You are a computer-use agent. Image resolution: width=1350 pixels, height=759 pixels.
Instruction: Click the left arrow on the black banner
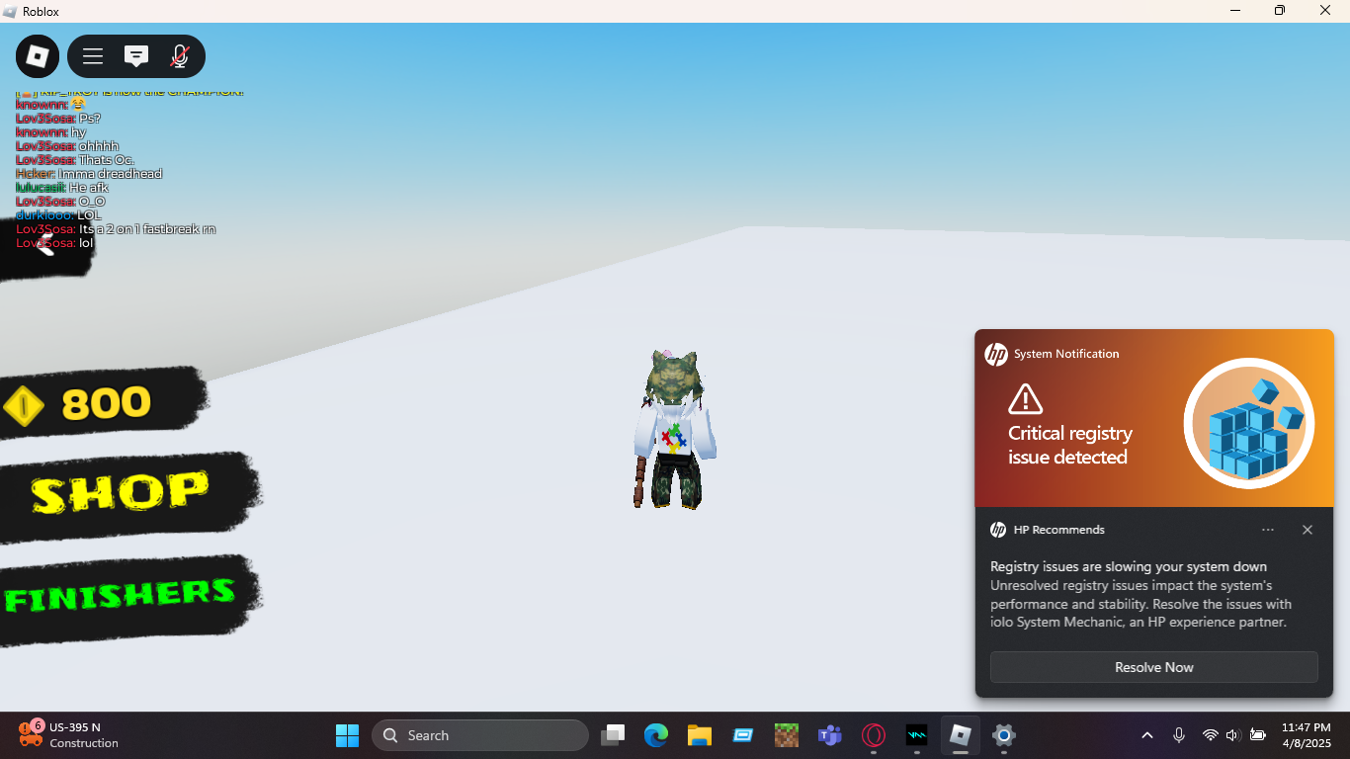click(44, 247)
